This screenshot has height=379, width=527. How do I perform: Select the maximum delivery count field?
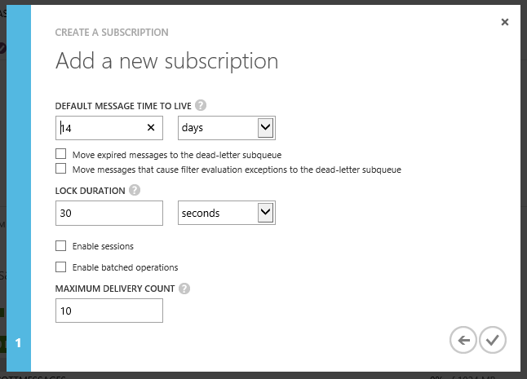point(109,311)
